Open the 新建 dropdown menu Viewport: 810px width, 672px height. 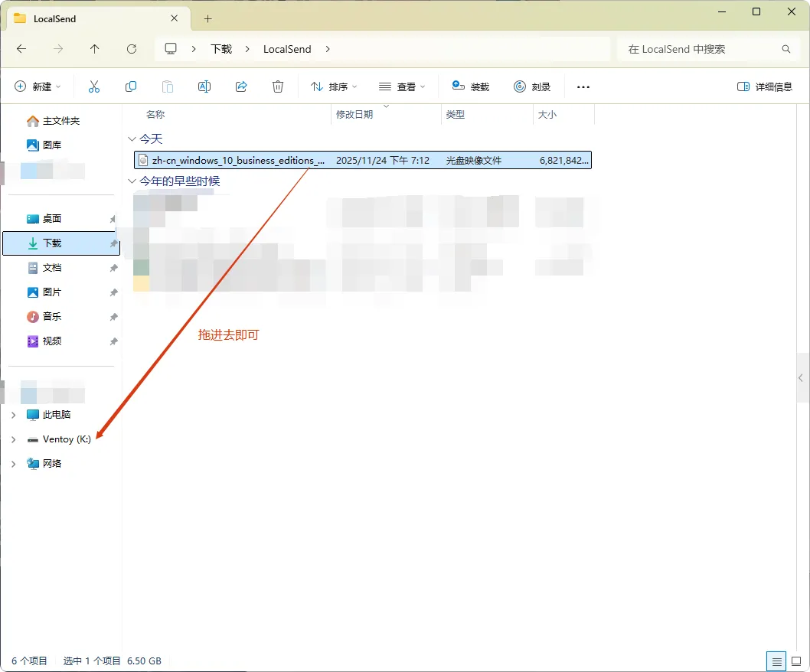38,87
